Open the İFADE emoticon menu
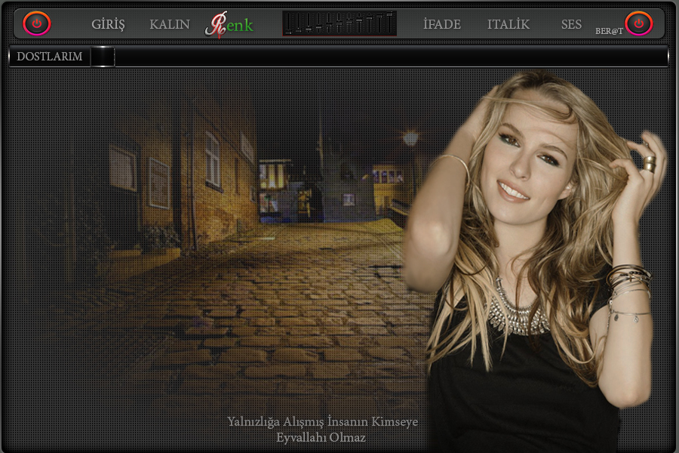The height and width of the screenshot is (453, 679). 442,24
